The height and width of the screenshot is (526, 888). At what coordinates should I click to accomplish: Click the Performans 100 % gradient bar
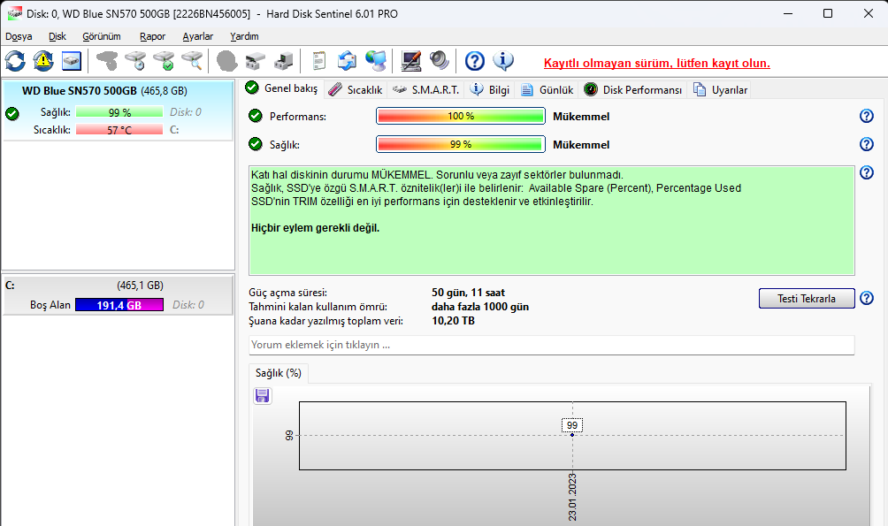[x=461, y=116]
